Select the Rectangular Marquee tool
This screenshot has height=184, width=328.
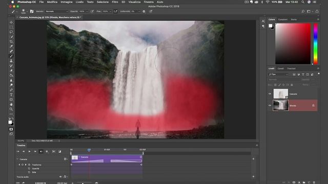(x=11, y=27)
